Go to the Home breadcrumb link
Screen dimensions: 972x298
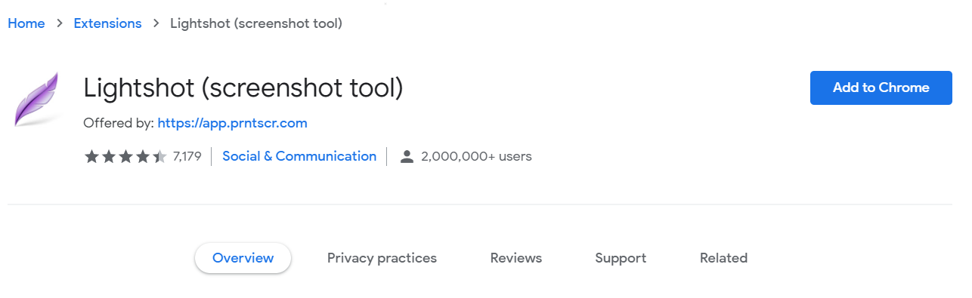click(26, 23)
